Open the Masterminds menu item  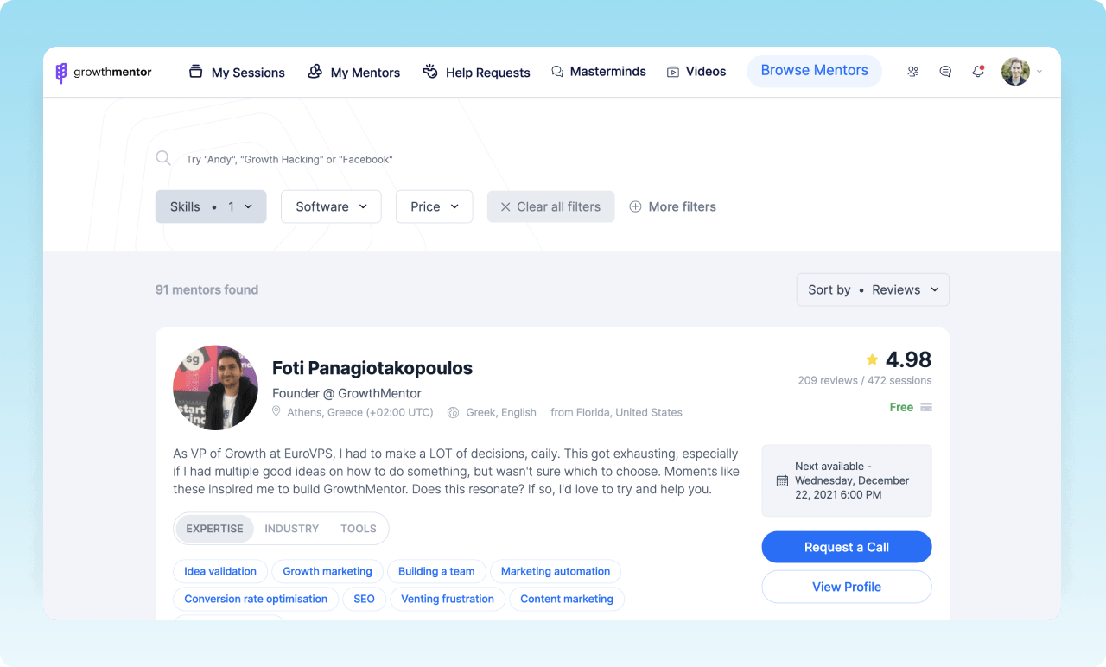pos(599,72)
